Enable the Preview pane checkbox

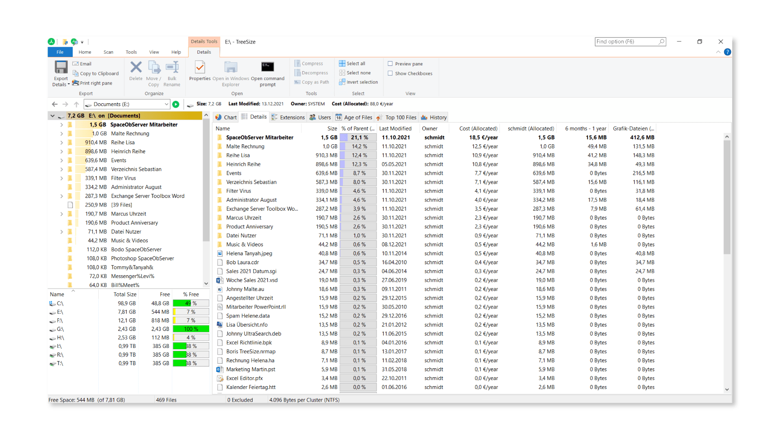pos(390,64)
